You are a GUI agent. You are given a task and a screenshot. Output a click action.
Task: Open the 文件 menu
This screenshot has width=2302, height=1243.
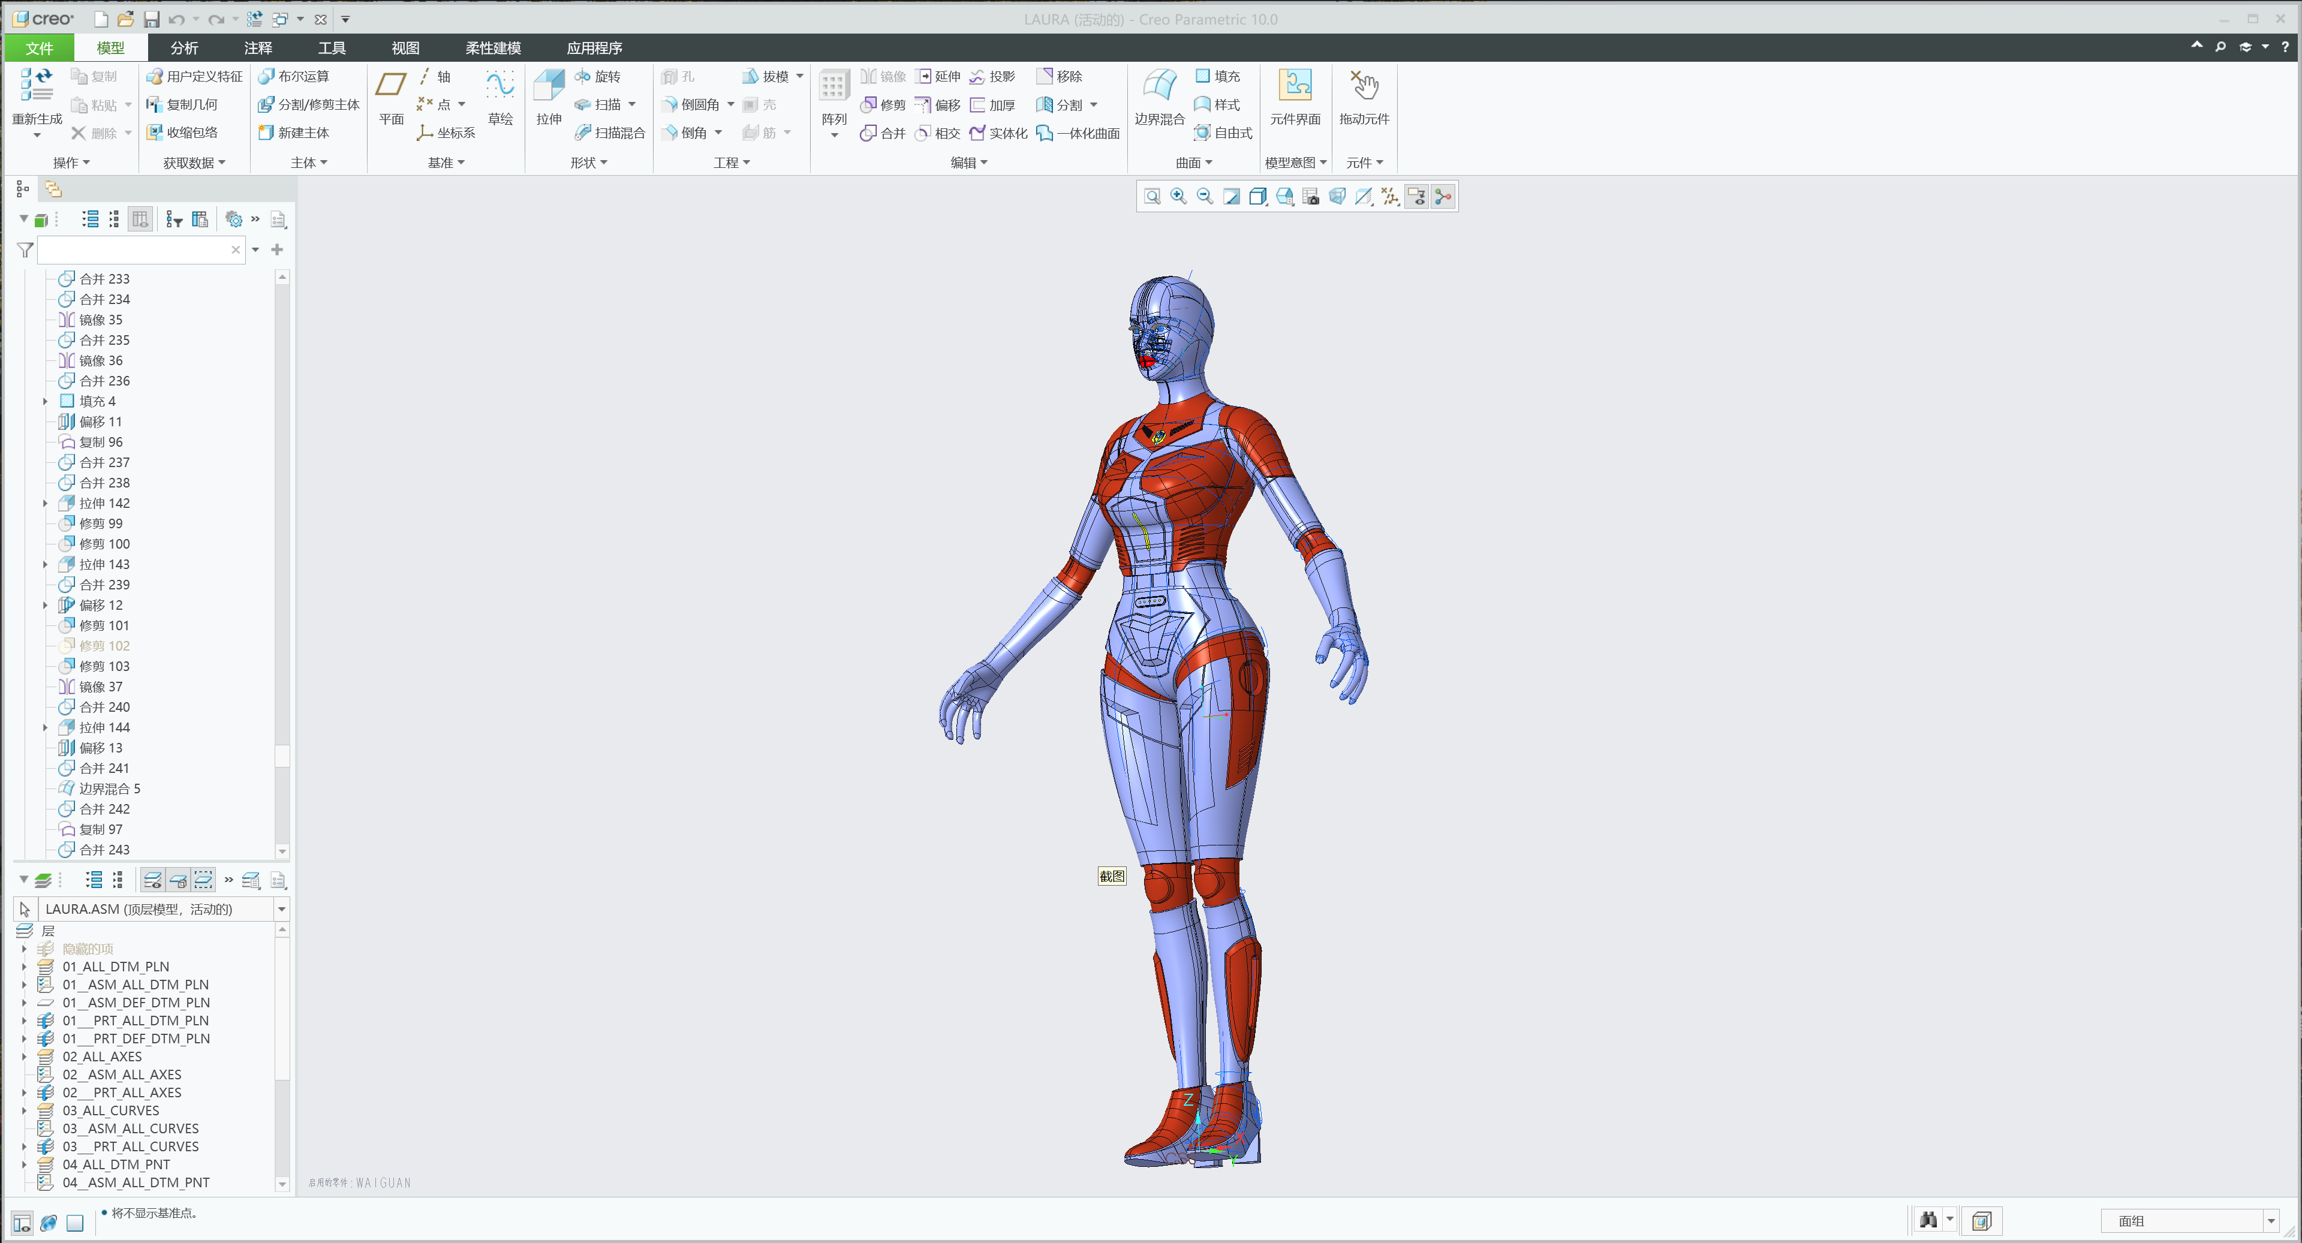point(40,47)
